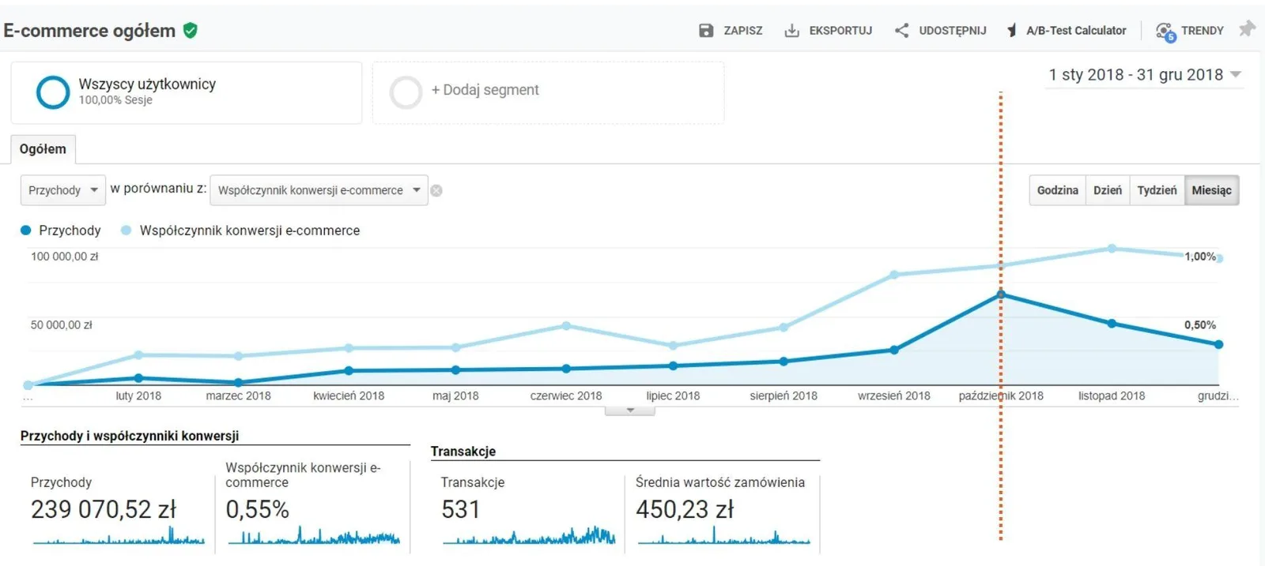
Task: Click the marzec 2018 axis label
Action: [238, 395]
